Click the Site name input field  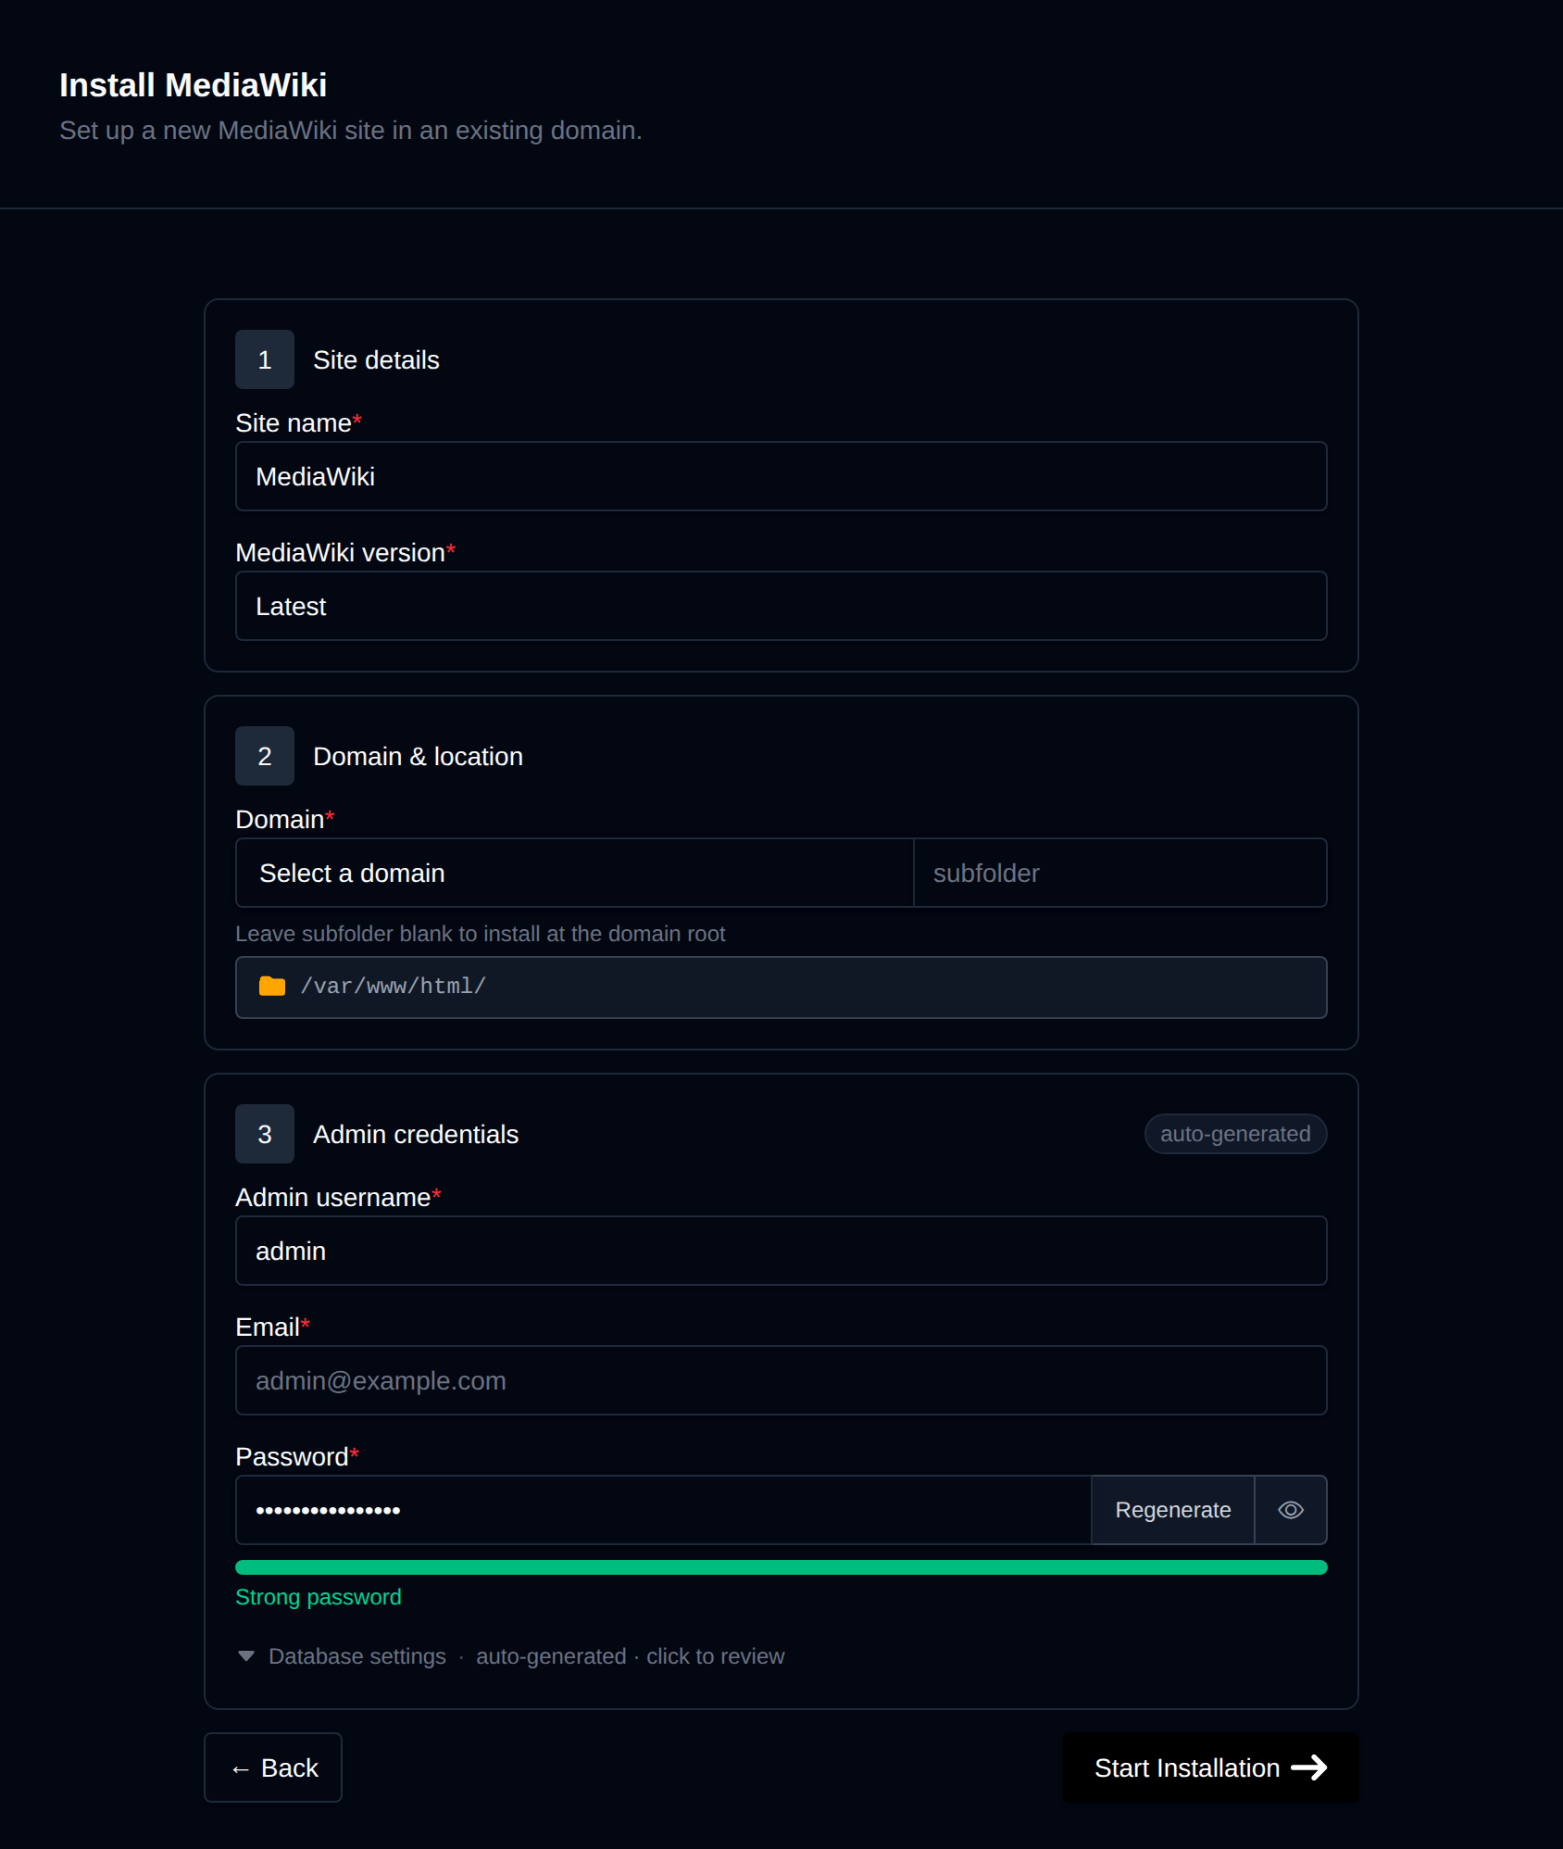tap(781, 476)
